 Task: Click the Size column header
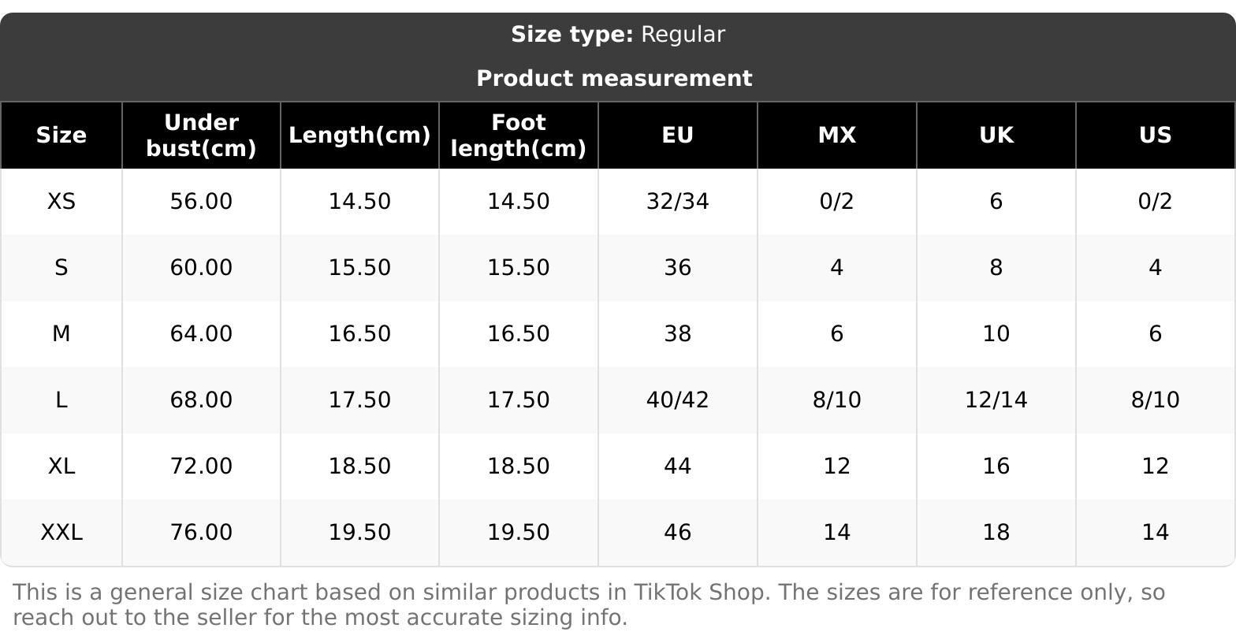(61, 136)
